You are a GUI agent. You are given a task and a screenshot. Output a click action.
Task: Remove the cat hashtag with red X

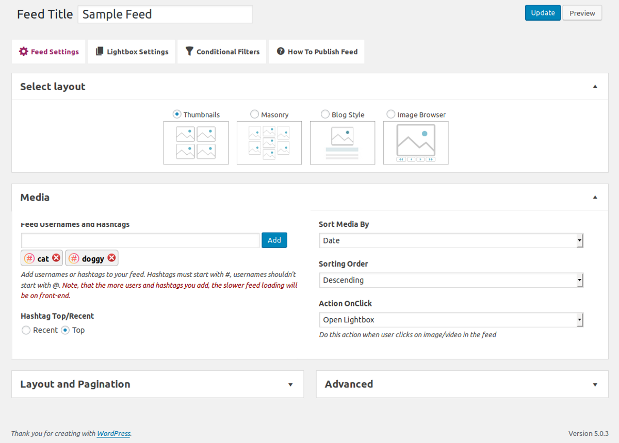(x=56, y=258)
